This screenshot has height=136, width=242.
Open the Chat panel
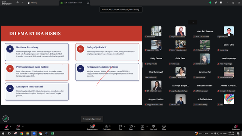120,127
